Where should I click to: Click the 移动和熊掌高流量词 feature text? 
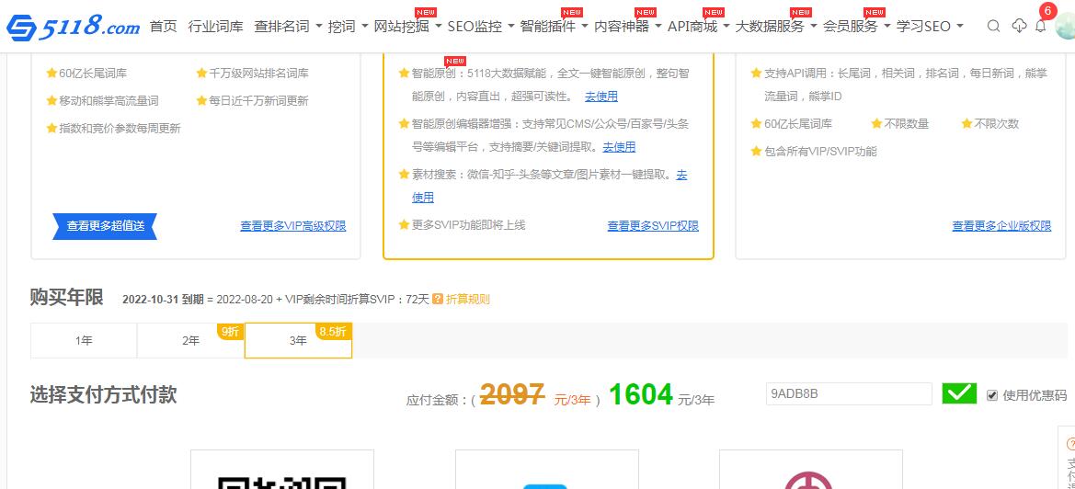pyautogui.click(x=109, y=101)
